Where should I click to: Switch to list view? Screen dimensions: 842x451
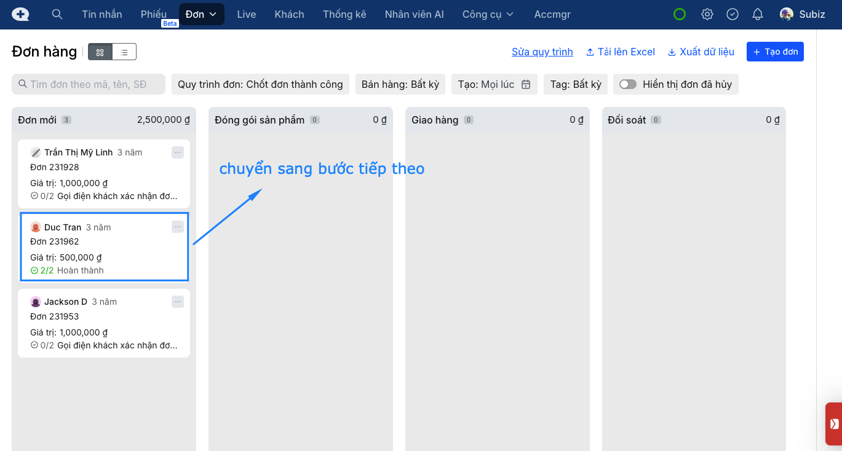coord(124,52)
